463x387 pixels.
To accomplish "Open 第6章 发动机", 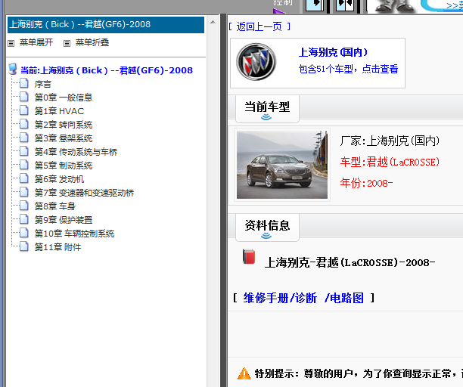I will pos(59,179).
